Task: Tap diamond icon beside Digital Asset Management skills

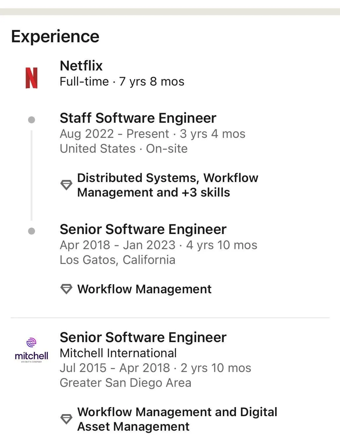Action: pyautogui.click(x=66, y=419)
